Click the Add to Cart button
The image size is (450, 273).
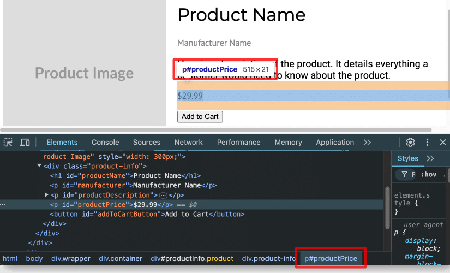200,117
